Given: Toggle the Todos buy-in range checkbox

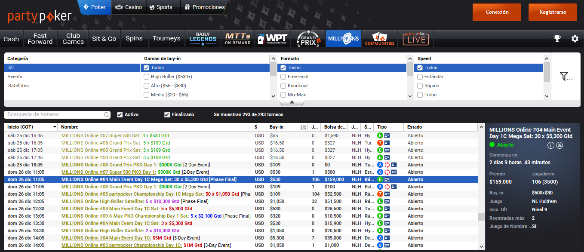Looking at the screenshot, I should click(146, 68).
